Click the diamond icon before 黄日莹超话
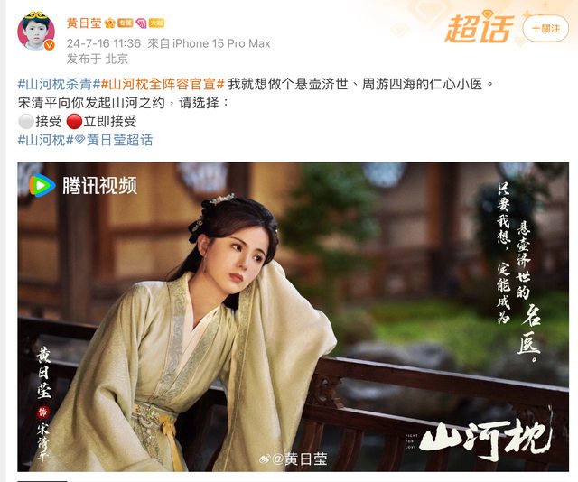The image size is (578, 482). coord(79,140)
